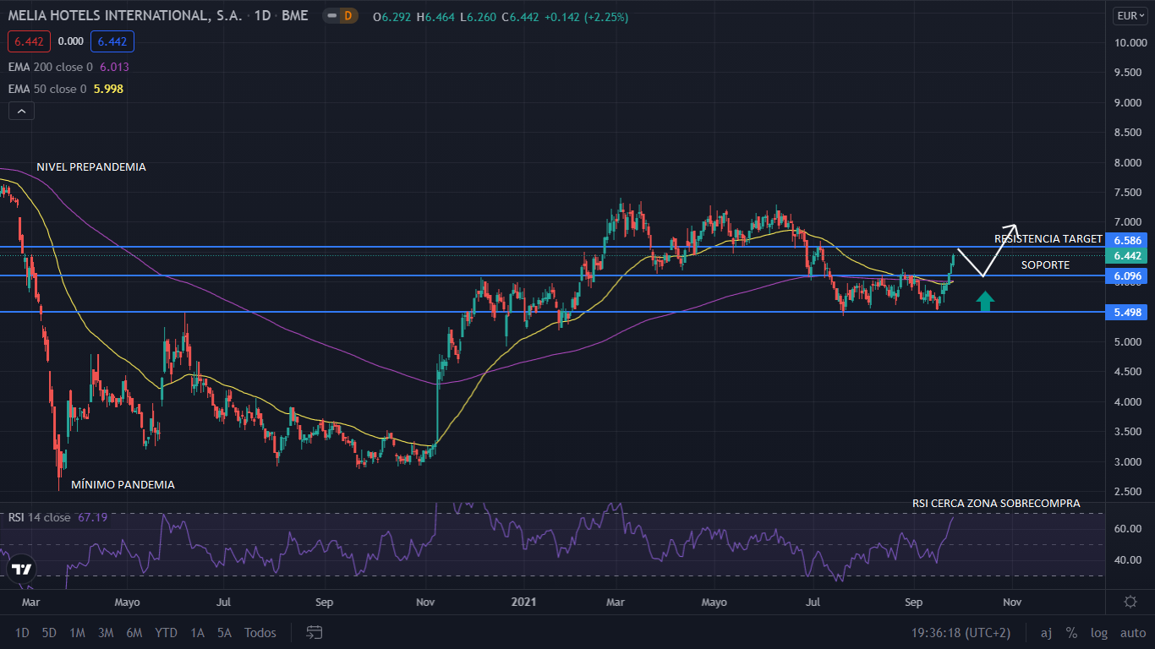Open the EUR currency dropdown
The height and width of the screenshot is (649, 1155).
tap(1130, 16)
